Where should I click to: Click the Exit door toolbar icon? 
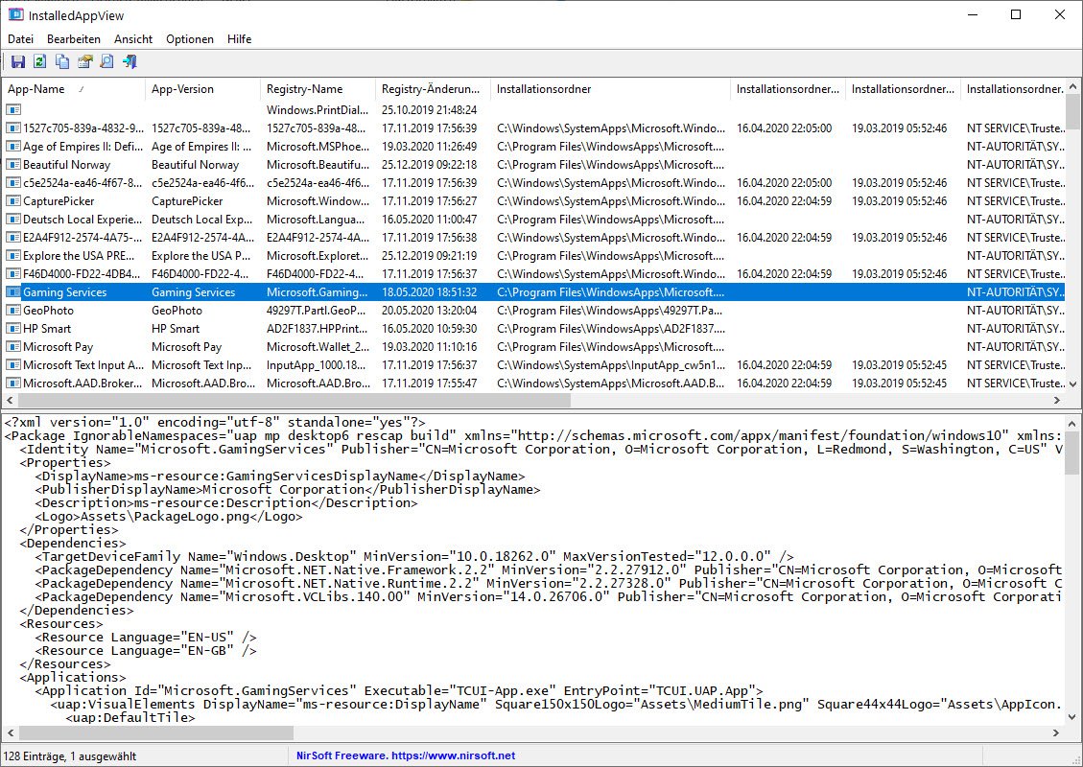[129, 62]
